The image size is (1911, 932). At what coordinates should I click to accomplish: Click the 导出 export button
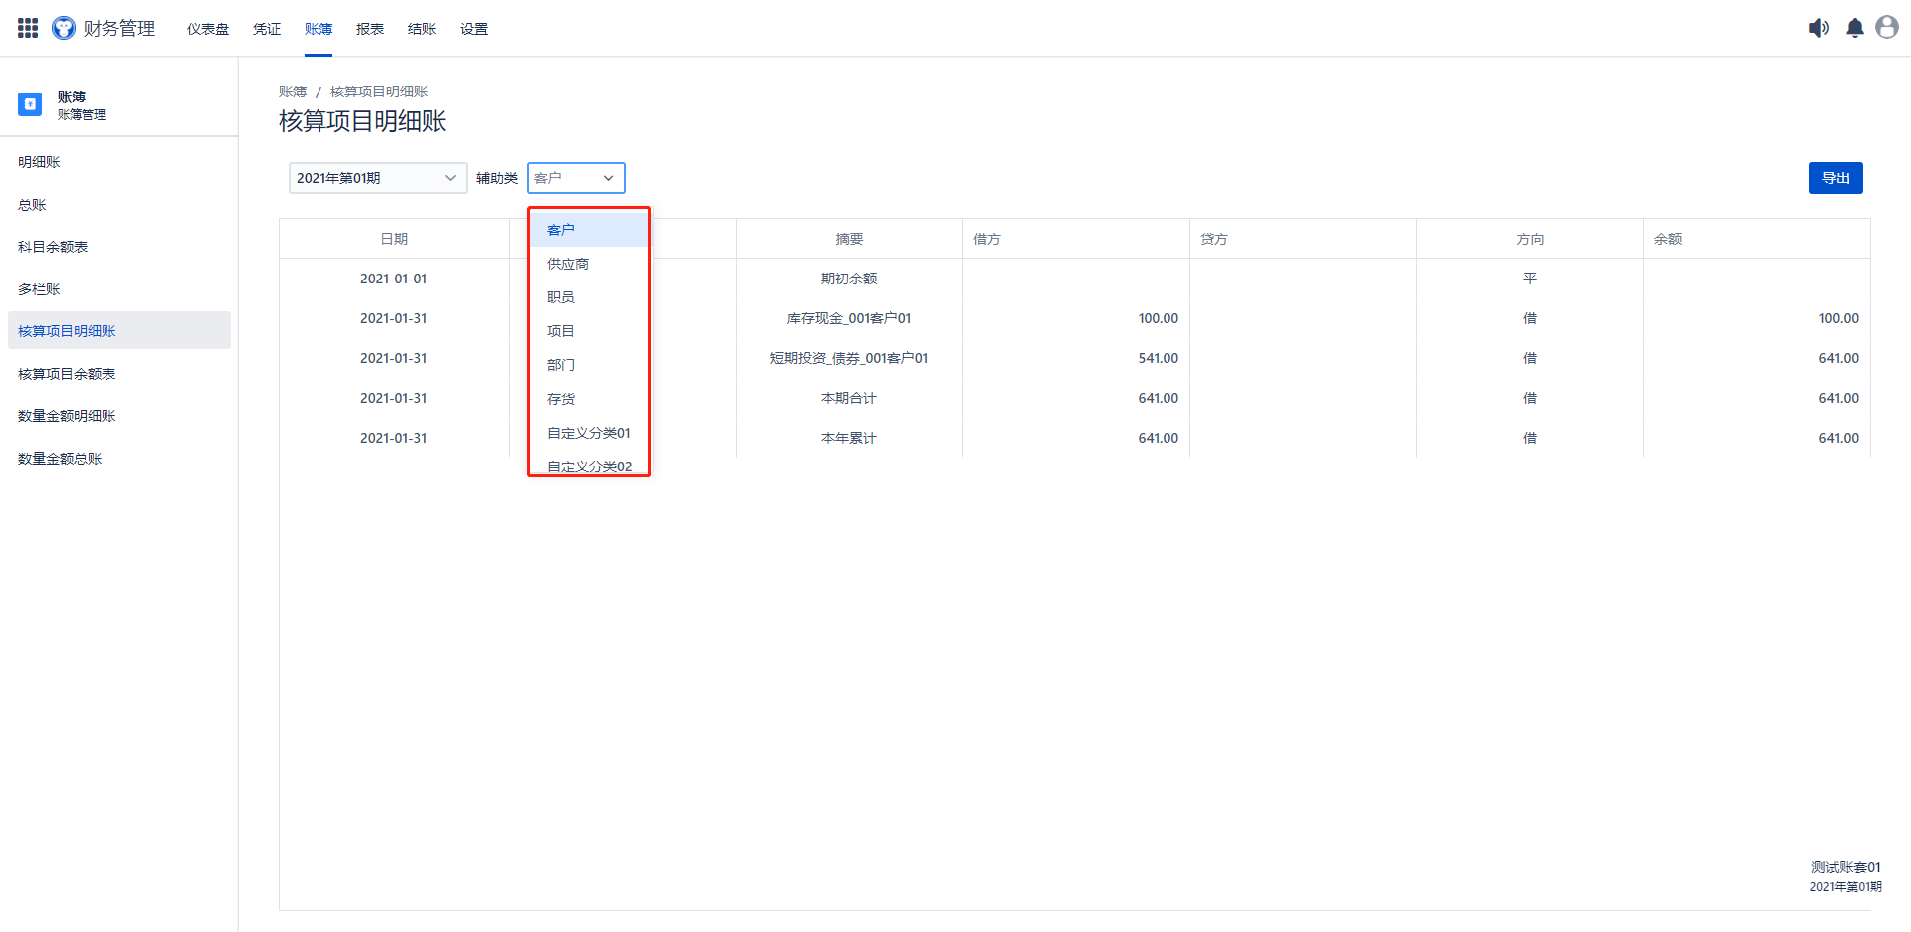tap(1835, 178)
